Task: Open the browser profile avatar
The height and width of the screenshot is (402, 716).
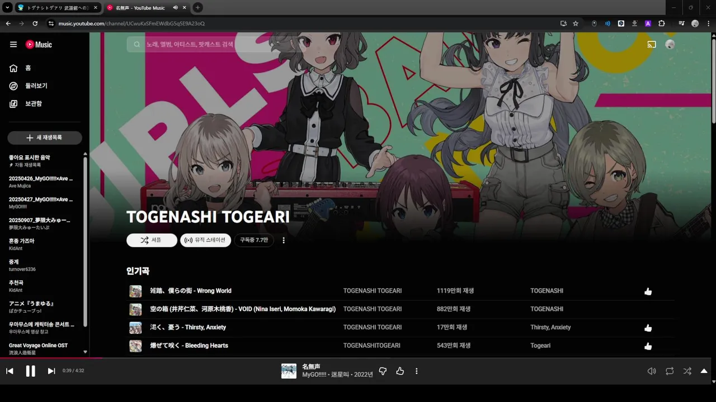Action: coord(695,23)
